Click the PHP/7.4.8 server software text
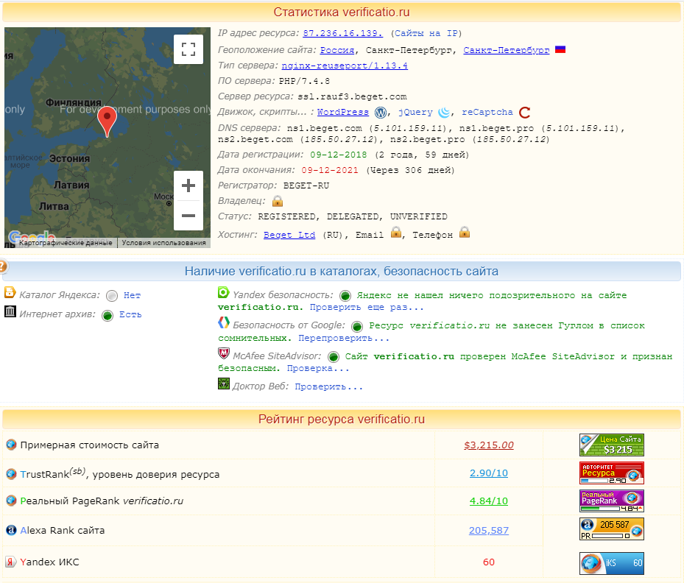Viewport: 684px width, 583px height. pyautogui.click(x=304, y=81)
